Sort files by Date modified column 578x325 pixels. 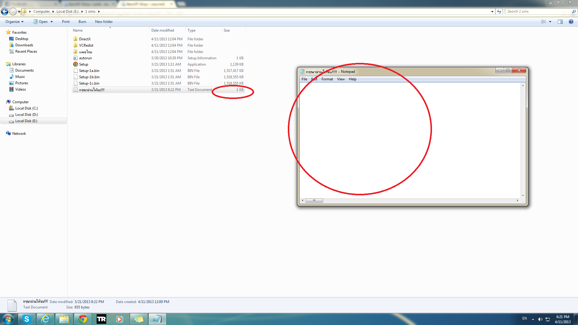(x=163, y=30)
